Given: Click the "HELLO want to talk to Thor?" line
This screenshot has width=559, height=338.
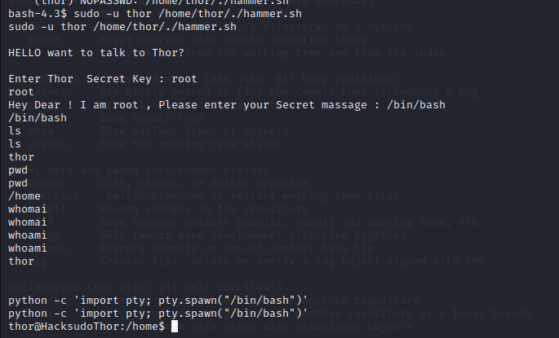Looking at the screenshot, I should click(x=96, y=53).
